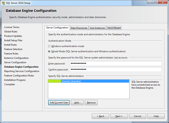Click Global Rules step in sidebar
169x123 pixels.
(11, 32)
